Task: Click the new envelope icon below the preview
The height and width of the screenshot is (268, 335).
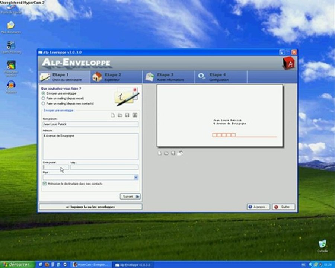Action: [159, 153]
